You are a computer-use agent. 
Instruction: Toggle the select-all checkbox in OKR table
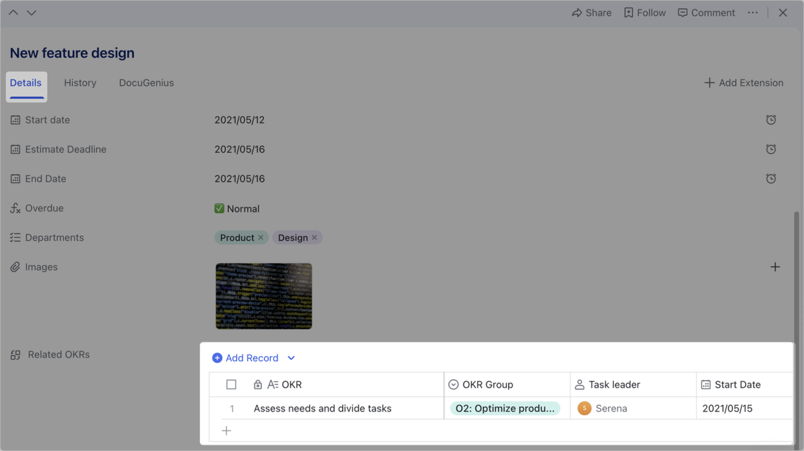(231, 384)
